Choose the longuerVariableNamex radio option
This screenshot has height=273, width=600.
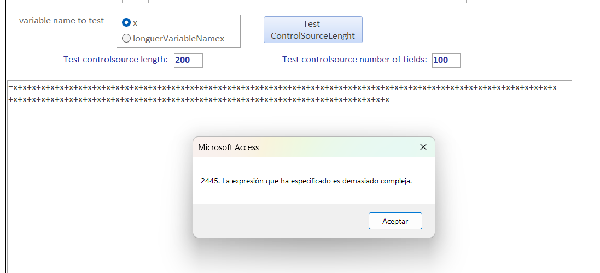click(x=126, y=38)
